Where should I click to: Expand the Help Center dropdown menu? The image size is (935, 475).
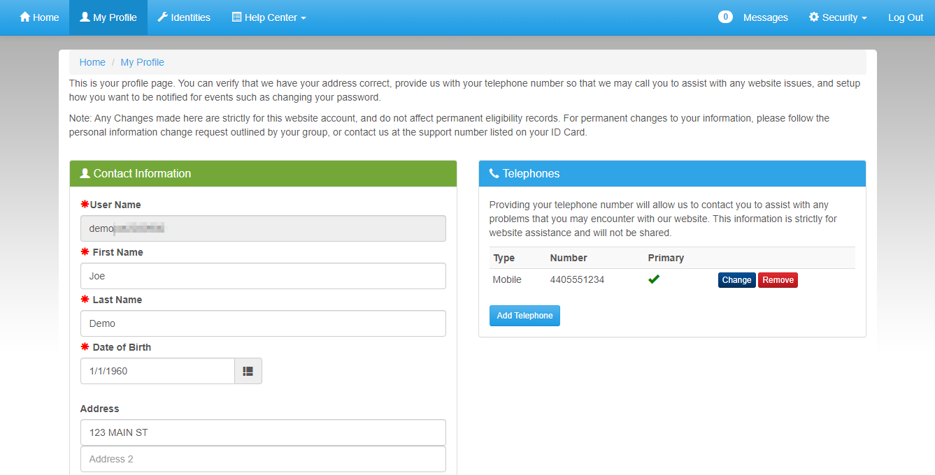(269, 17)
